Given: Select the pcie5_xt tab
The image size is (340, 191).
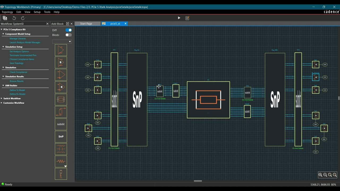Looking at the screenshot, I should coord(115,24).
